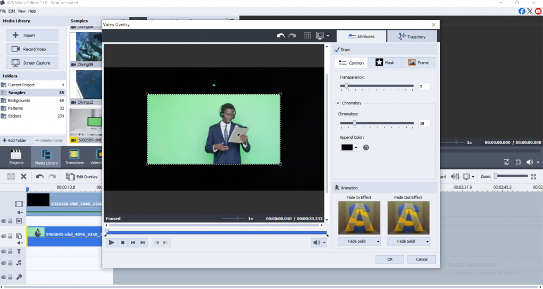This screenshot has height=289, width=543.
Task: Open the Append Color dropdown arrow
Action: [x=356, y=148]
